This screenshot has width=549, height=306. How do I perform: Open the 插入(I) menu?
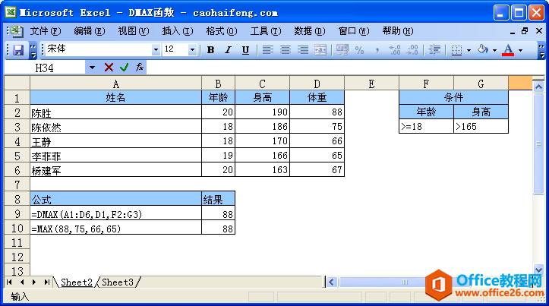coord(178,31)
